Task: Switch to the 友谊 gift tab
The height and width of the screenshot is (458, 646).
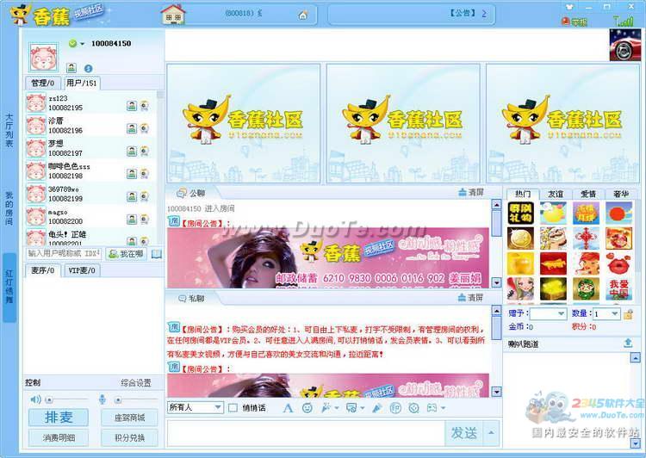Action: 555,194
